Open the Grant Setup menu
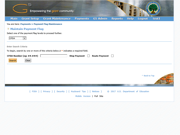This screenshot has height=135, width=180. pyautogui.click(x=30, y=19)
